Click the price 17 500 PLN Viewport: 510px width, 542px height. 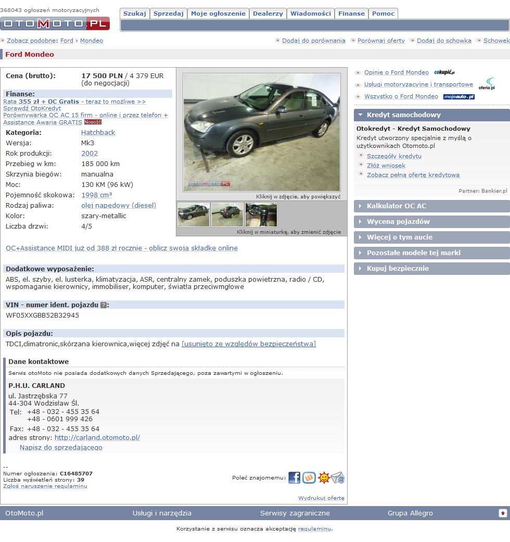point(102,75)
